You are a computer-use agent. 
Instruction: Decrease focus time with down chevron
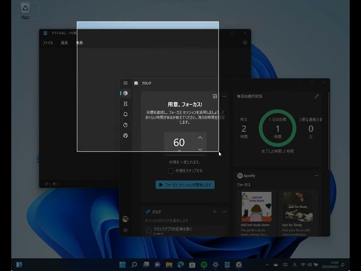(200, 149)
